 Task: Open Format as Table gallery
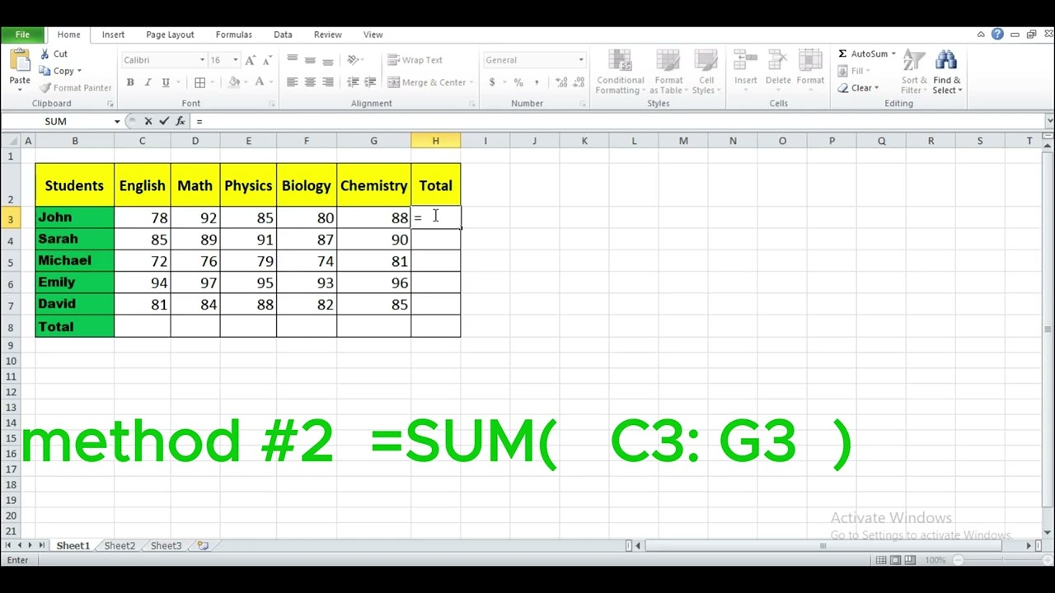point(668,72)
